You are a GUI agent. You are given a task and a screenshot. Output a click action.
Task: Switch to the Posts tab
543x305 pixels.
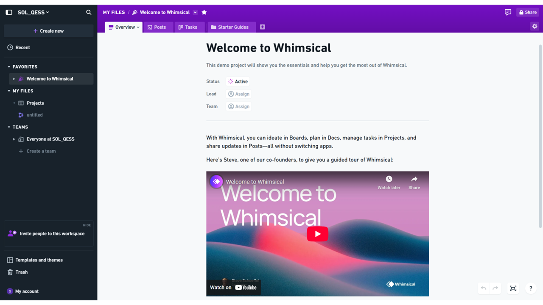[x=157, y=27]
